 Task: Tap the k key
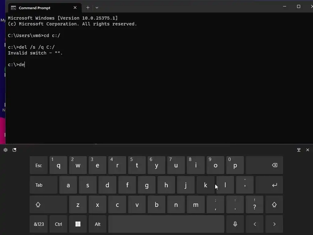205,185
